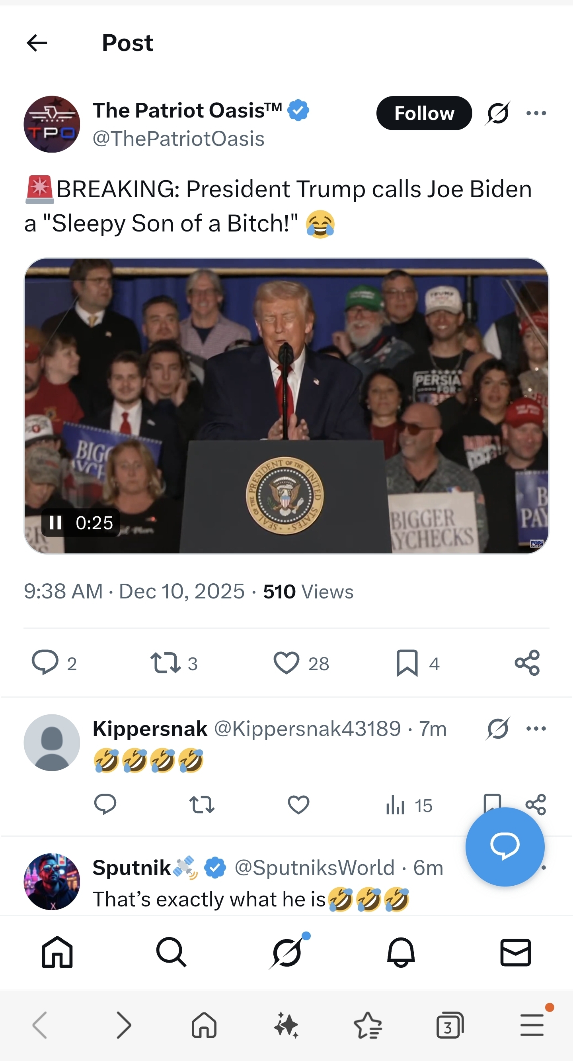Open Grok icon beside Follow button
Image resolution: width=573 pixels, height=1061 pixels.
pyautogui.click(x=498, y=113)
